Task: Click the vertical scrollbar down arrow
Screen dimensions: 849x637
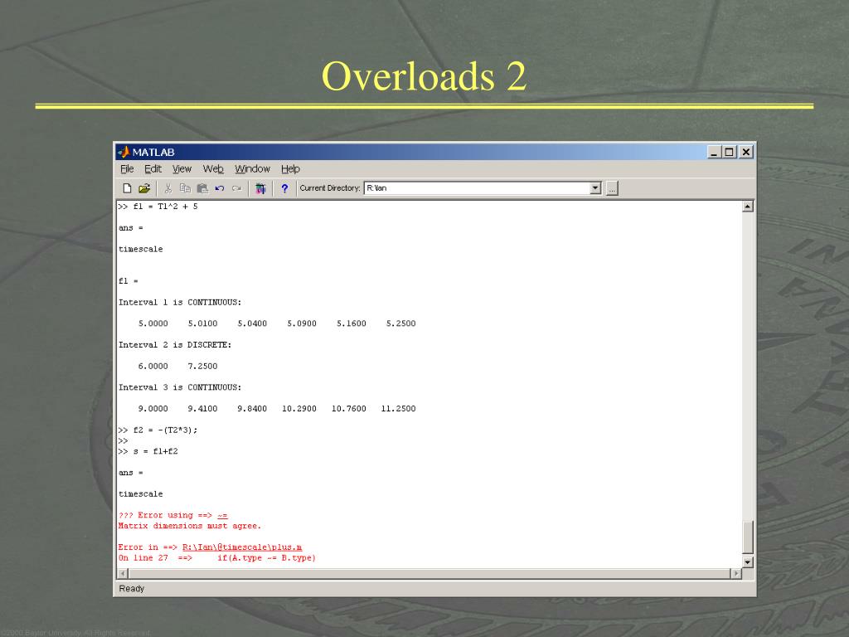Action: click(x=748, y=562)
